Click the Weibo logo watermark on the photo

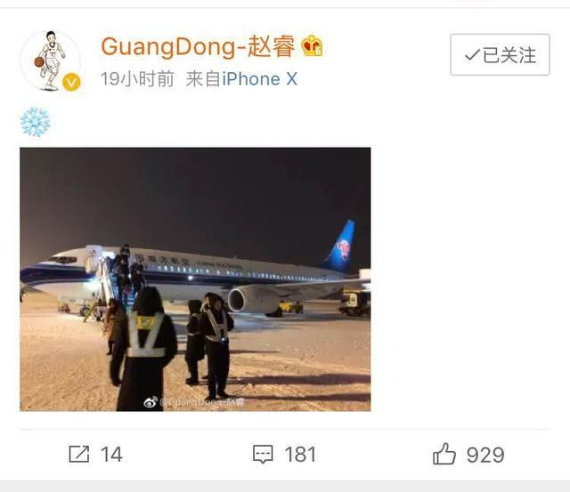[151, 402]
